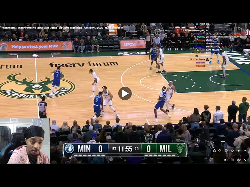
Task: Click the streamer webcam thumbnail
Action: click(x=25, y=141)
